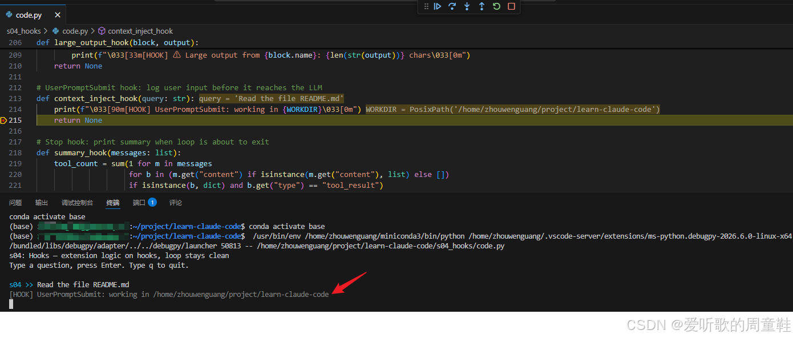Click the terminal input cursor line
Viewport: 793px width, 338px height.
[x=11, y=304]
